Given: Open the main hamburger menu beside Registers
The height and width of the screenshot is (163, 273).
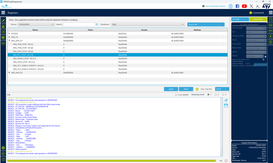Looking at the screenshot, I should pos(3,13).
